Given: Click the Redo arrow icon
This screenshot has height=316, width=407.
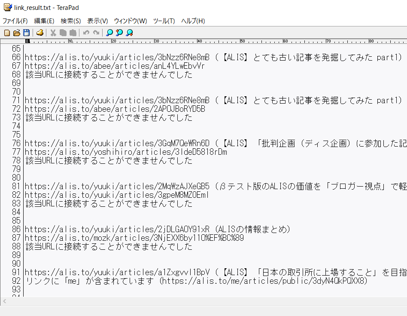Looking at the screenshot, I should (96, 33).
